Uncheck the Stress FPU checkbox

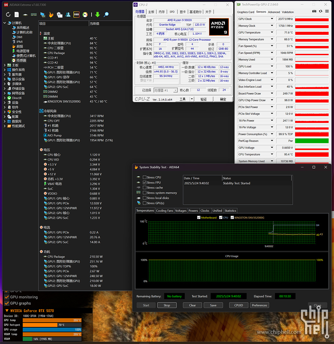point(145,183)
